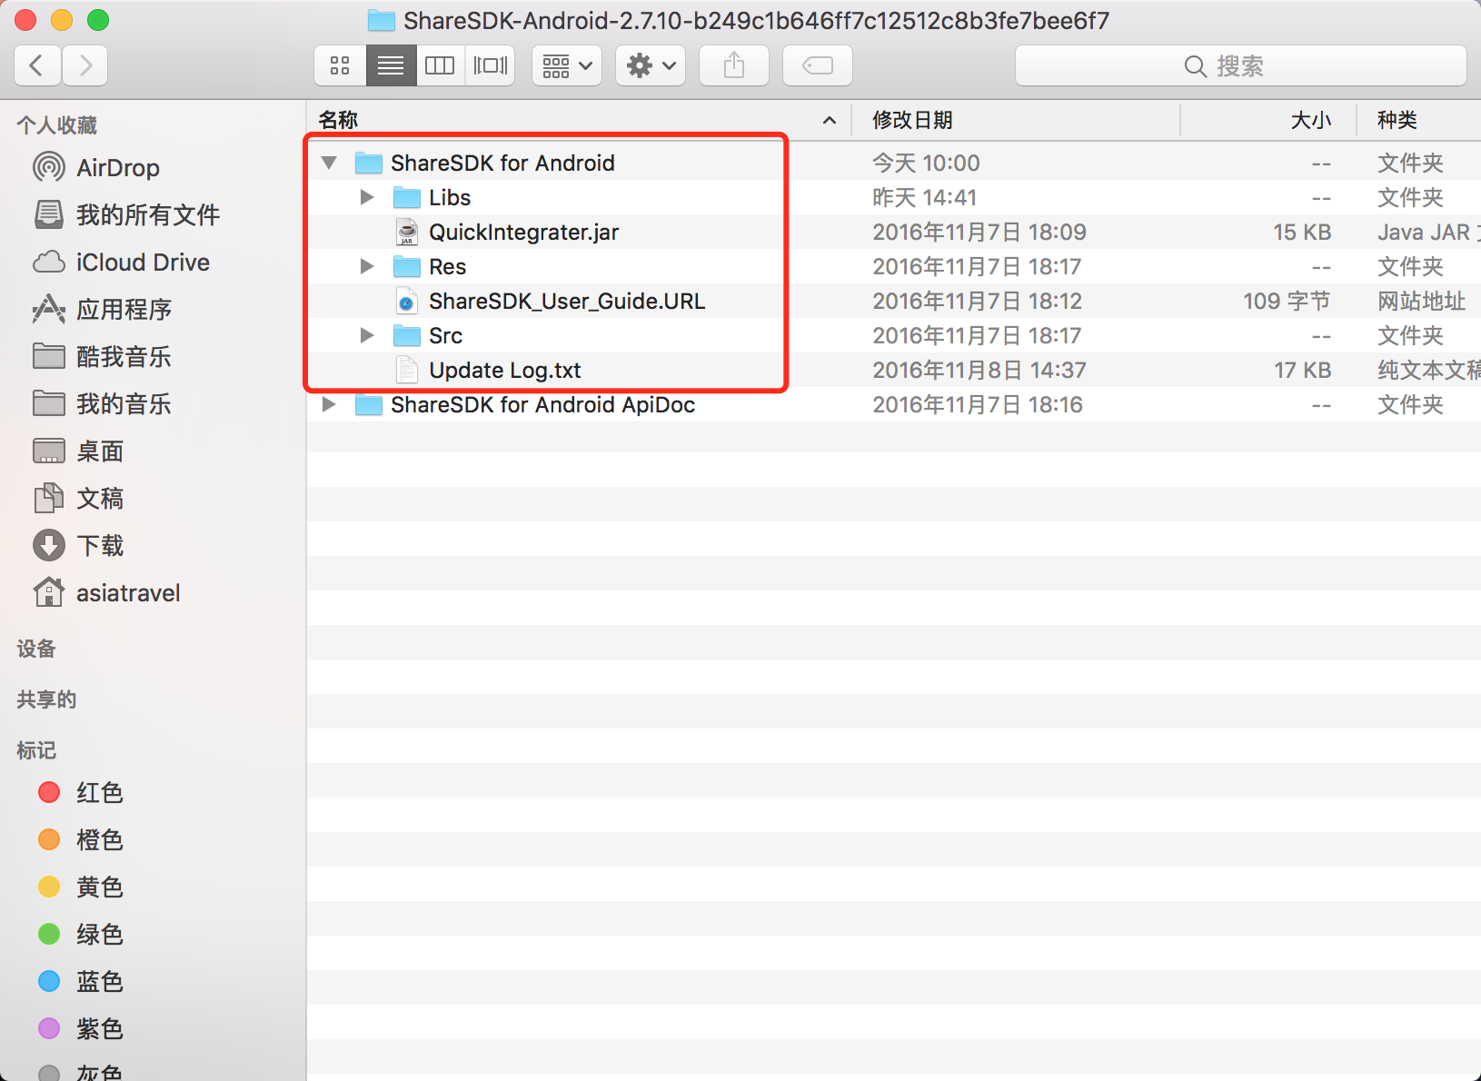Select the ShareSDK for Android folder icon
This screenshot has height=1081, width=1481.
368,163
